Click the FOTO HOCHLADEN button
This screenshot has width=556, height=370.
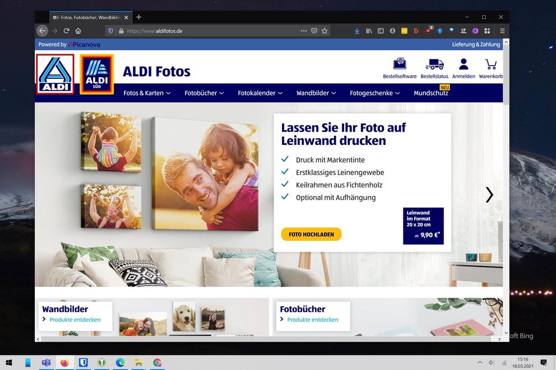click(311, 235)
